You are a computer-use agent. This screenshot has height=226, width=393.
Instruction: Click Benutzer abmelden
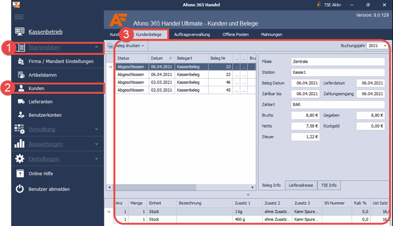coord(49,189)
